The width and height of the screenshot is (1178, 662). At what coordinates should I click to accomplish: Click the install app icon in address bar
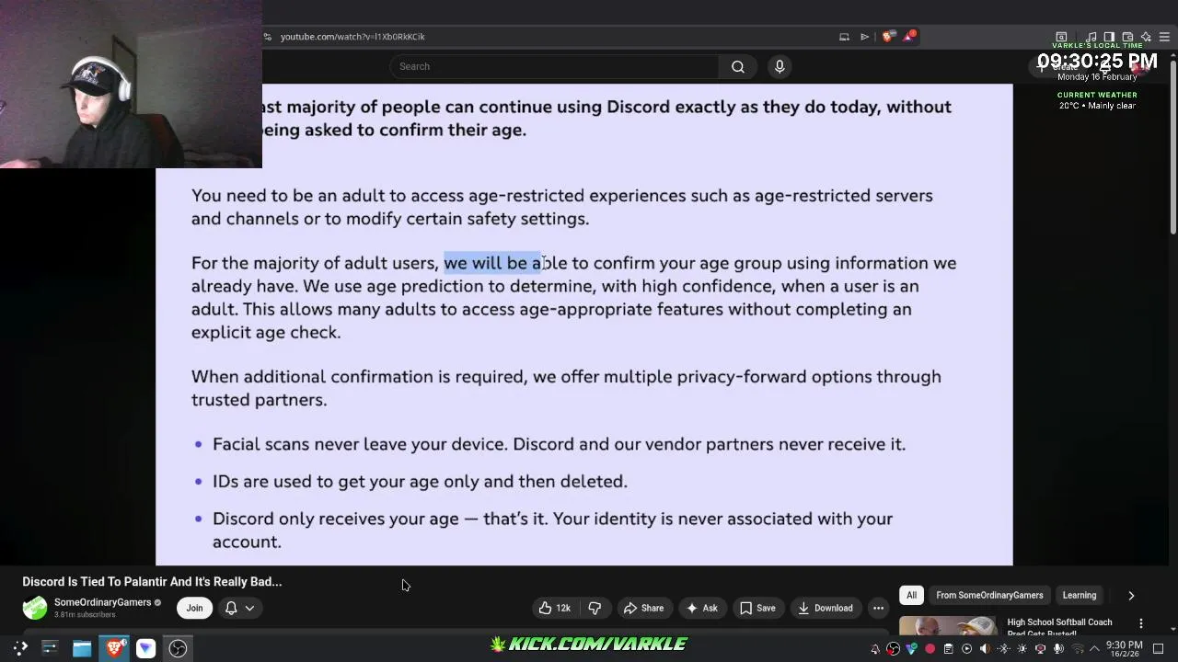(x=844, y=37)
